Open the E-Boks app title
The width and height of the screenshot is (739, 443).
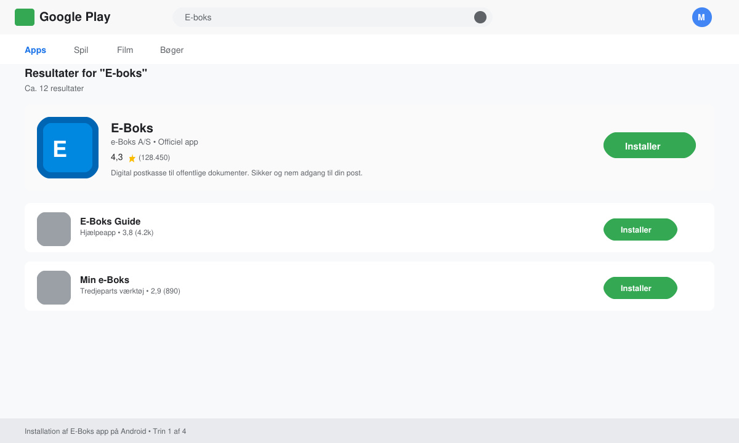pyautogui.click(x=132, y=128)
